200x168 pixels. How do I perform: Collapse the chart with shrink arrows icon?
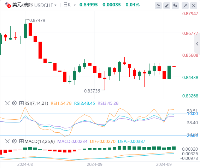click(x=185, y=6)
